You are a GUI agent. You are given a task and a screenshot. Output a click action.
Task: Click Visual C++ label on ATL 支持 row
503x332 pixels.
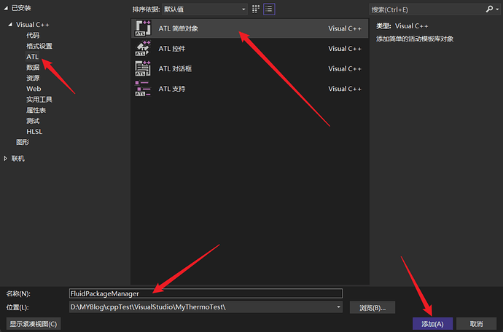(345, 88)
